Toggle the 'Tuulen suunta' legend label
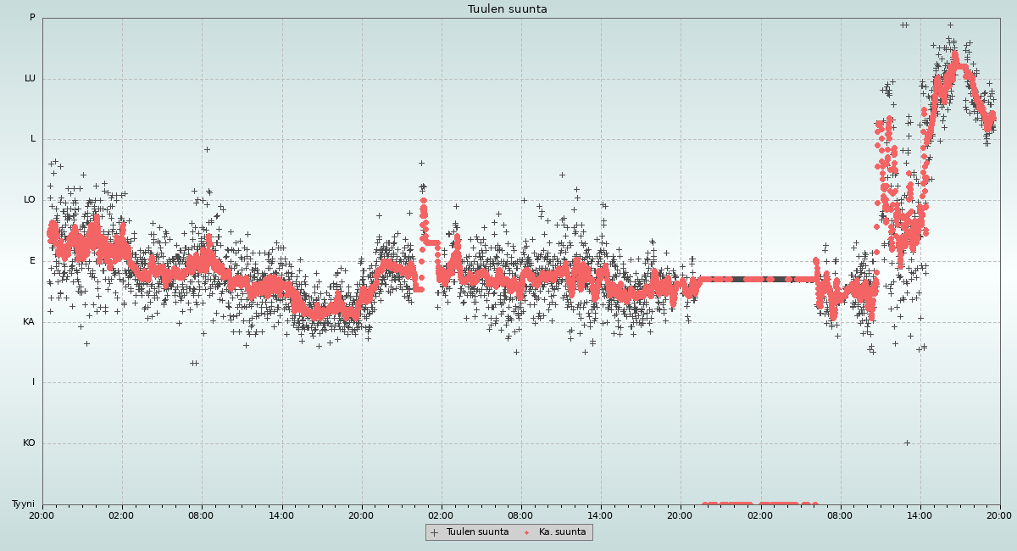This screenshot has height=551, width=1017. tap(477, 532)
